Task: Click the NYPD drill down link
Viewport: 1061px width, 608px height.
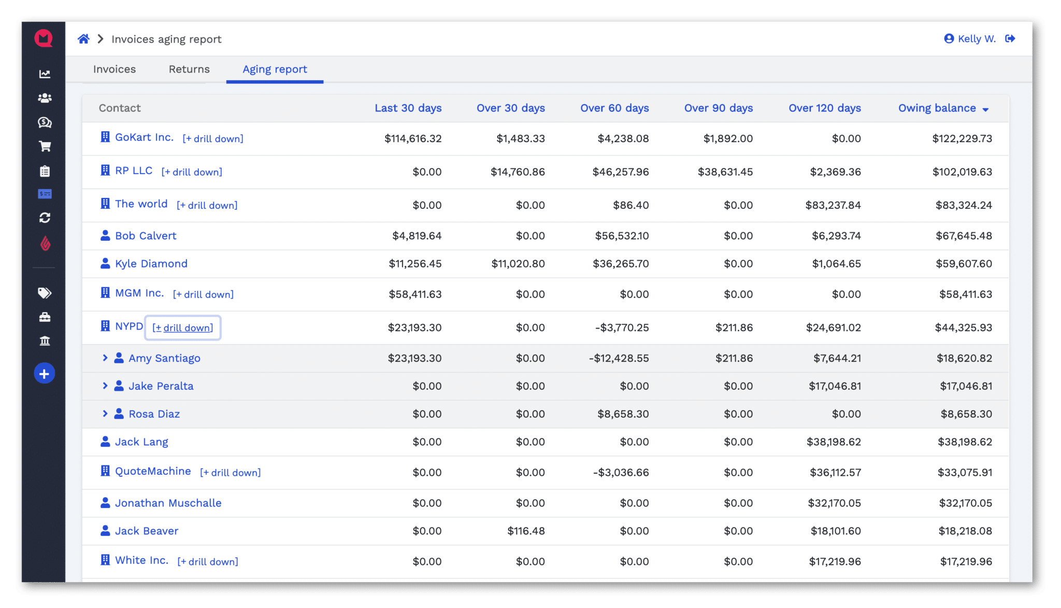Action: [x=182, y=328]
